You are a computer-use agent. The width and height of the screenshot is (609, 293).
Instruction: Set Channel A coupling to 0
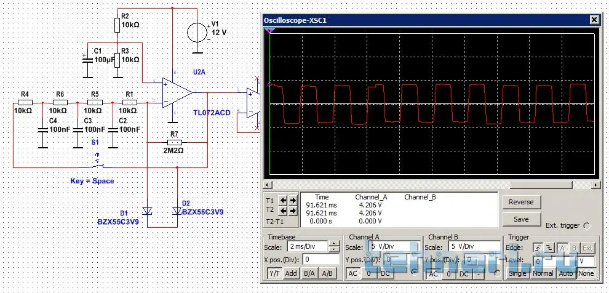pyautogui.click(x=369, y=273)
